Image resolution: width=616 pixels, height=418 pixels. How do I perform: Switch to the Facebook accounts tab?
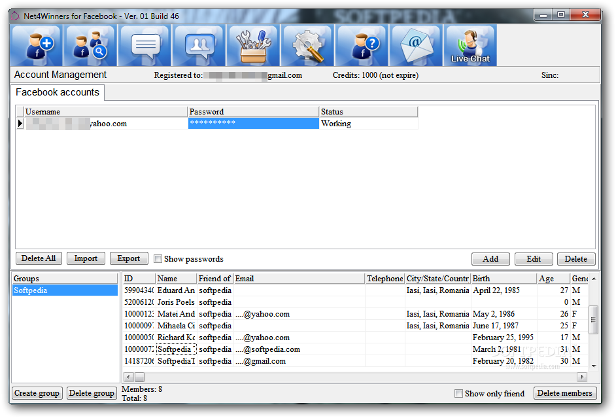58,92
